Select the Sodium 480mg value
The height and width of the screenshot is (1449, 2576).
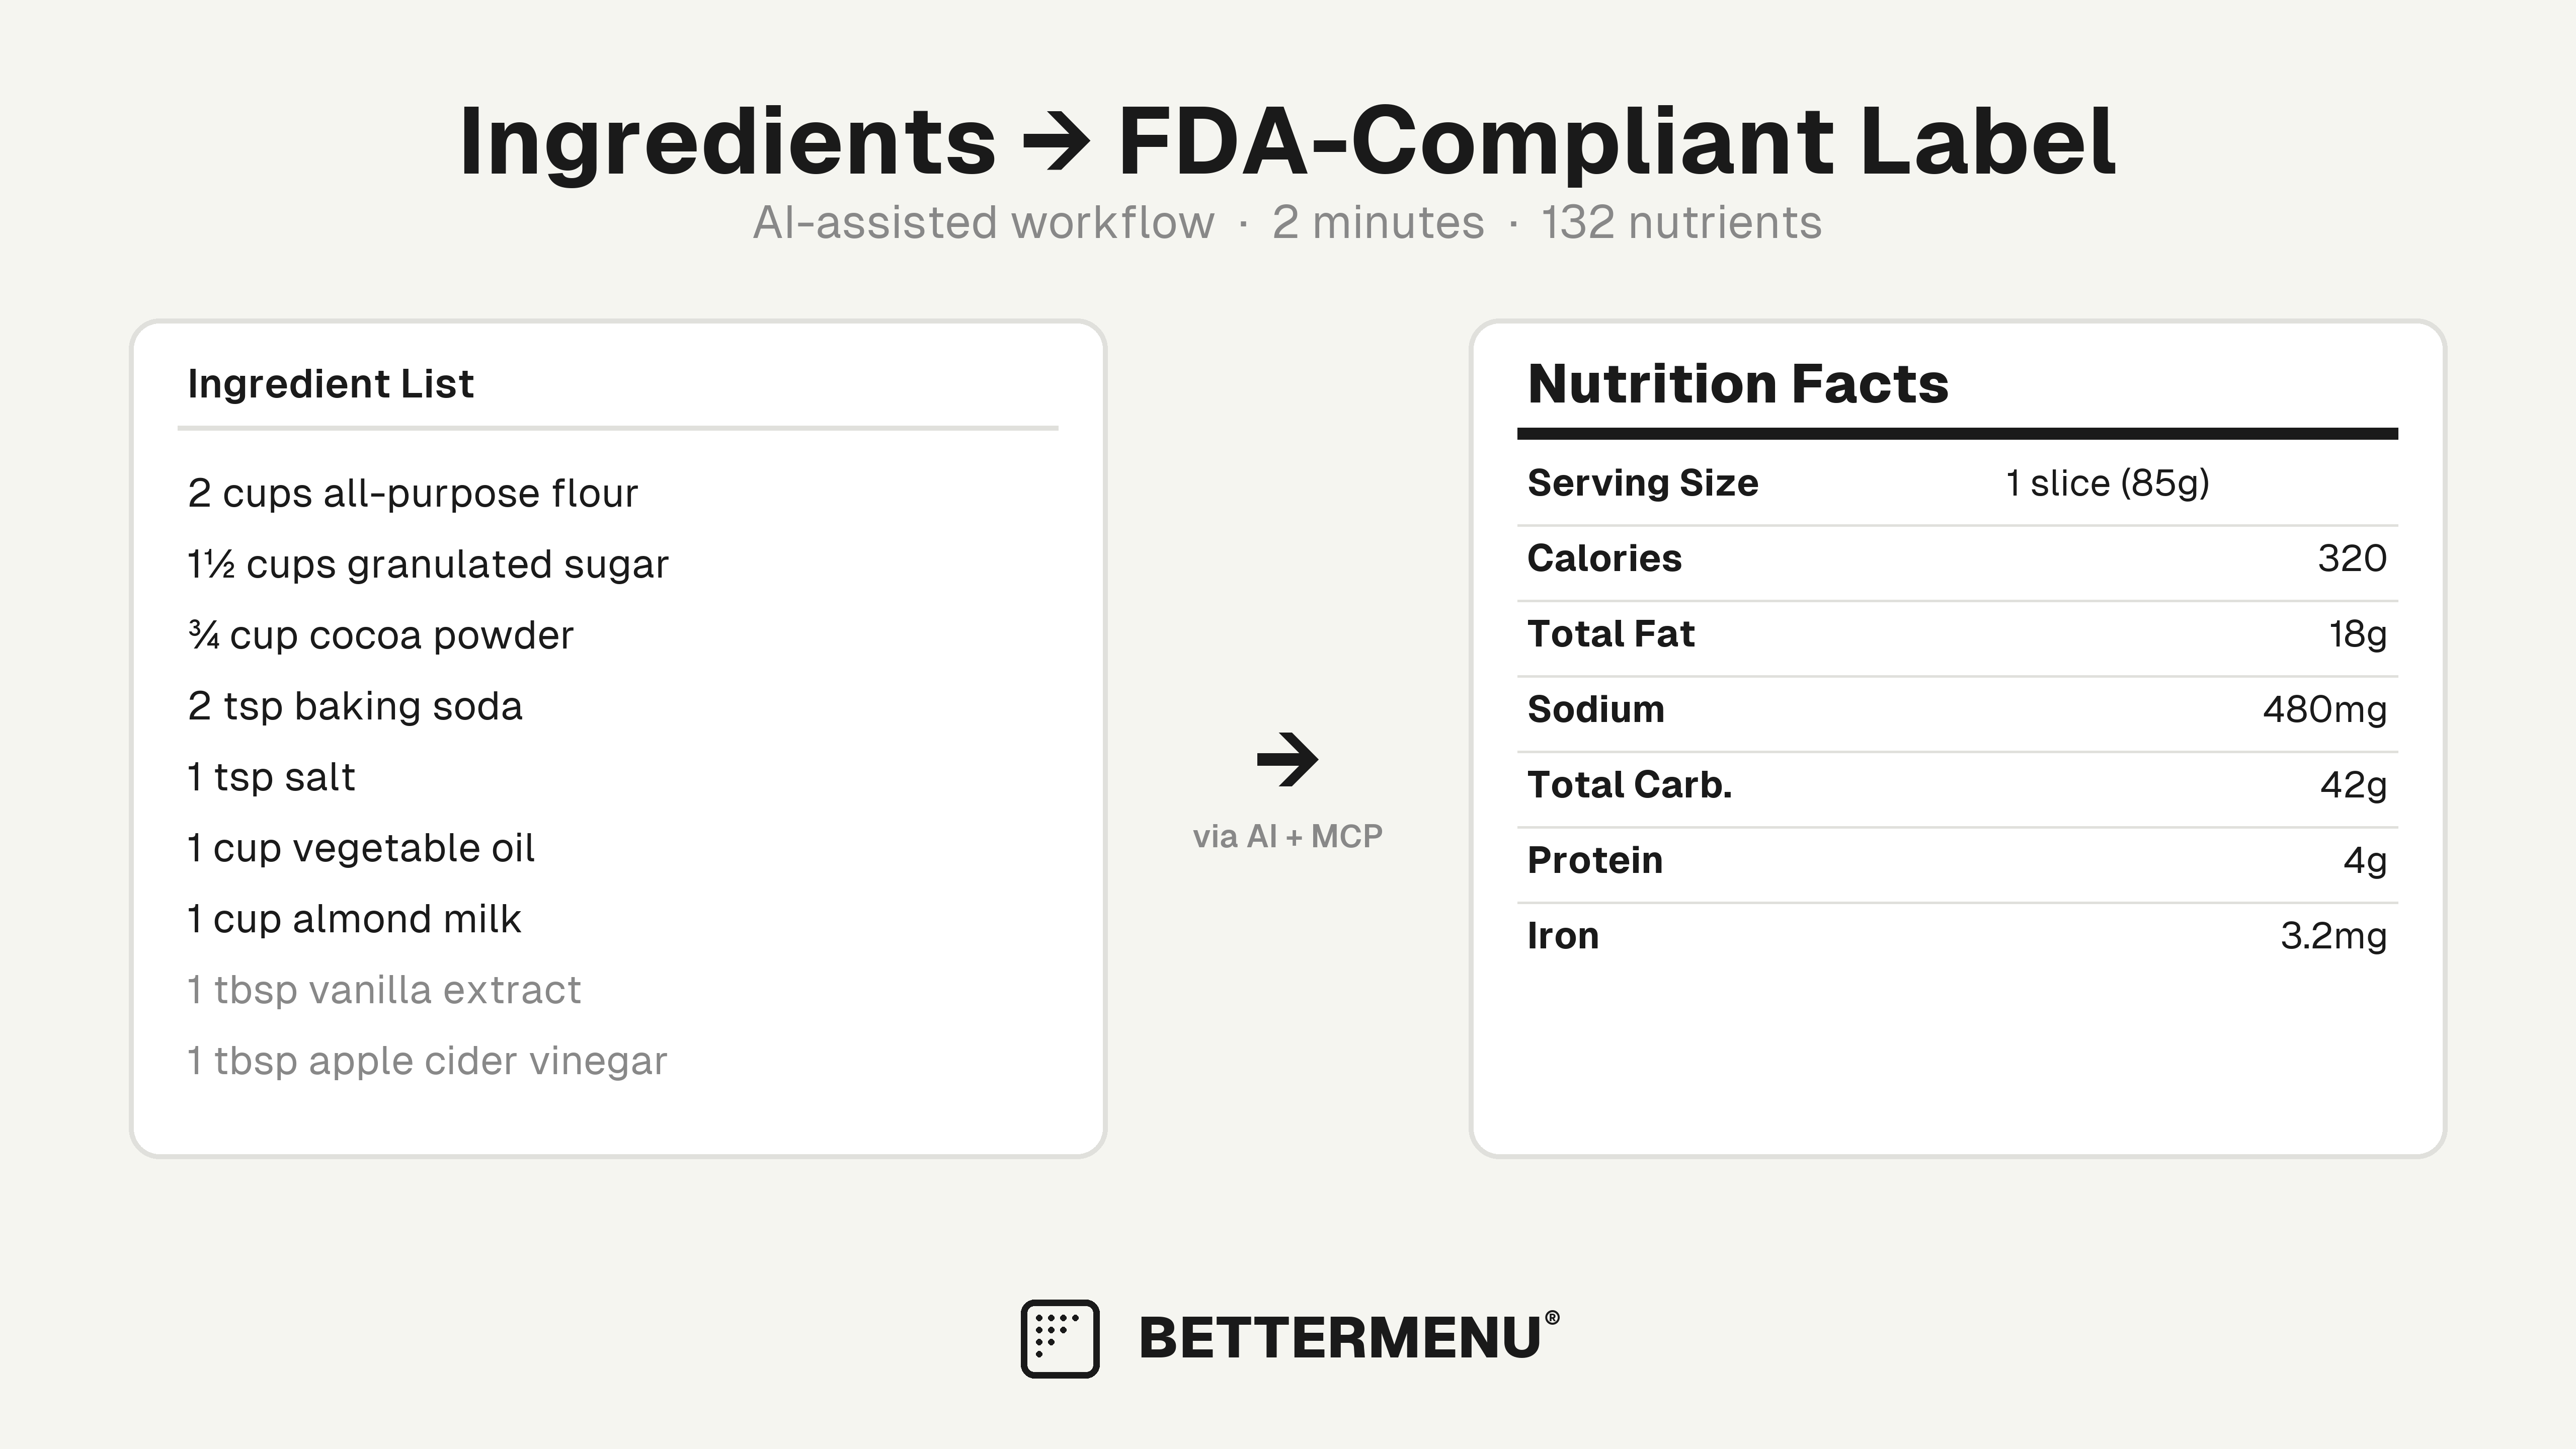pyautogui.click(x=2324, y=709)
